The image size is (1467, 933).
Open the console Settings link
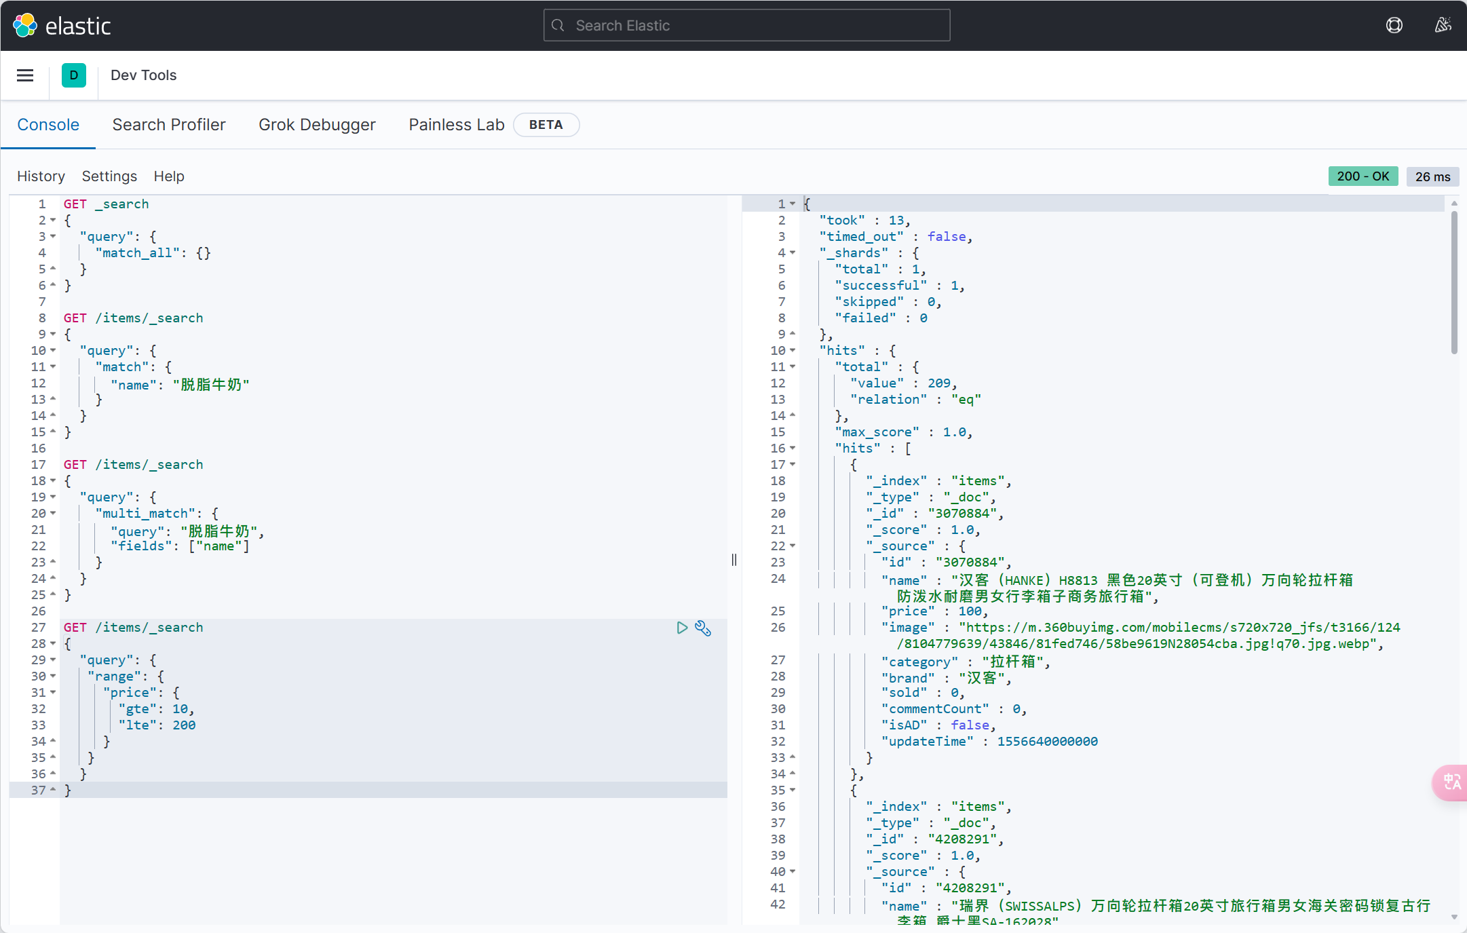[109, 176]
